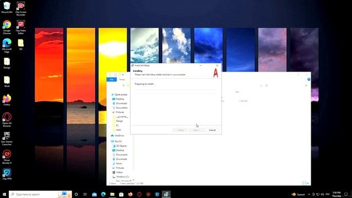Image resolution: width=352 pixels, height=198 pixels.
Task: Open the Recycle Bin desktop icon
Action: (x=7, y=7)
